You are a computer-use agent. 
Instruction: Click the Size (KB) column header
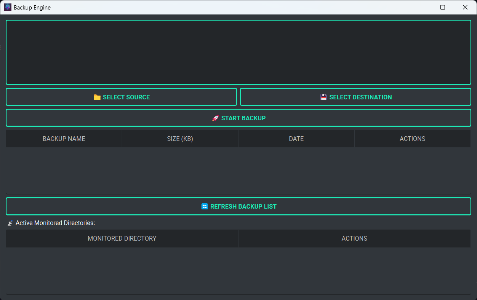180,139
